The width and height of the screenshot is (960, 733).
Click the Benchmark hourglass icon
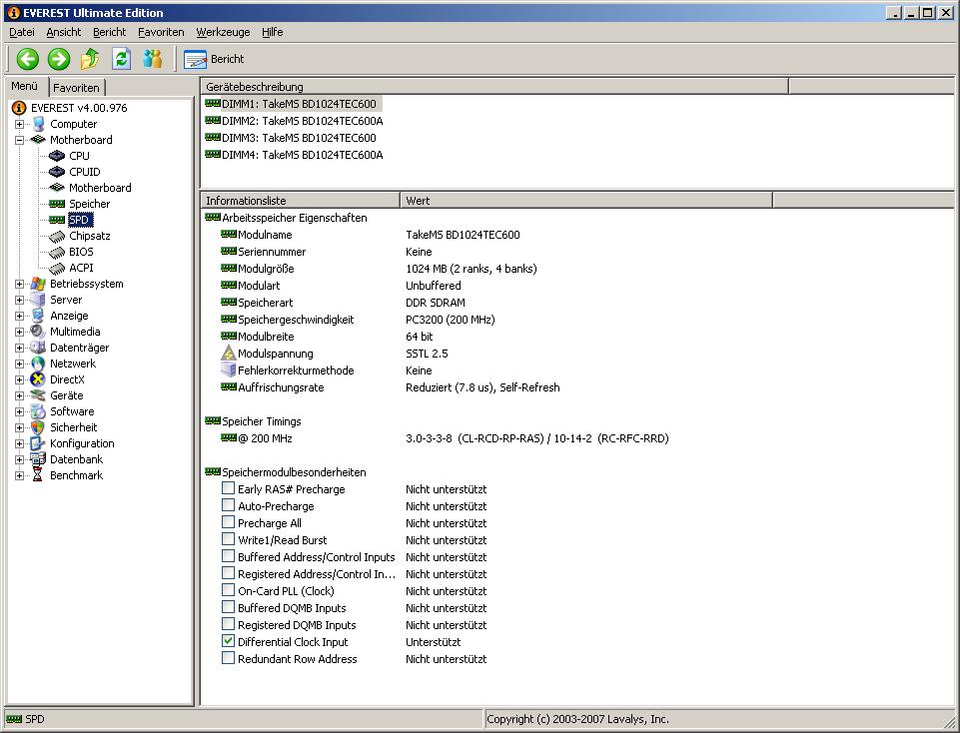[38, 474]
